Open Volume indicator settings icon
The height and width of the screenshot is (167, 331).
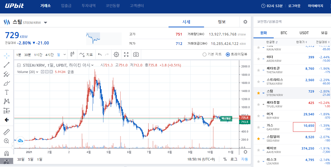47,72
